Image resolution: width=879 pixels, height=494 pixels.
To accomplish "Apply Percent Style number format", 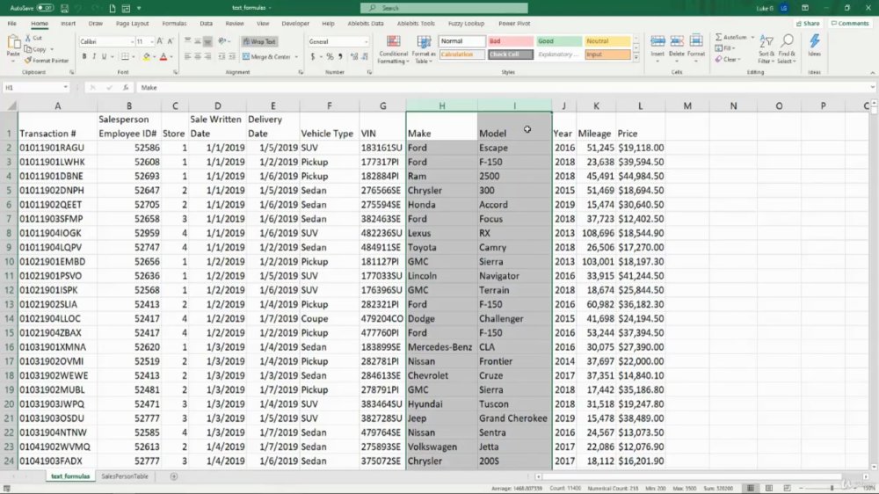I will 330,56.
